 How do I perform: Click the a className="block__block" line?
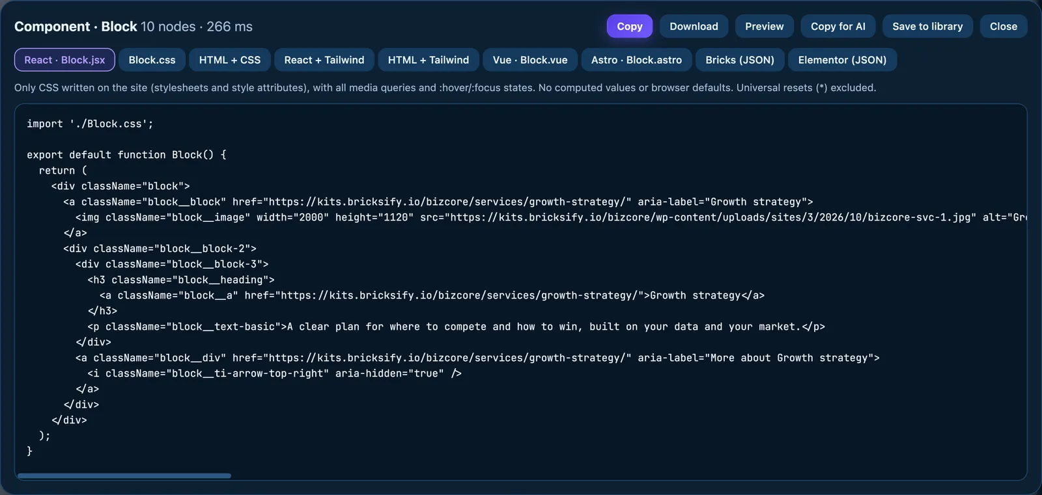438,202
